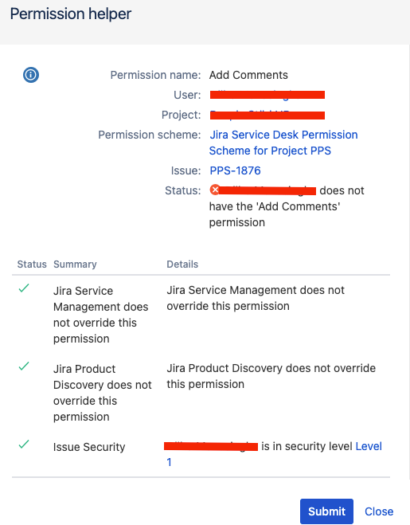Click the Jira Product Discovery summary cell
The height and width of the screenshot is (525, 410).
(103, 393)
